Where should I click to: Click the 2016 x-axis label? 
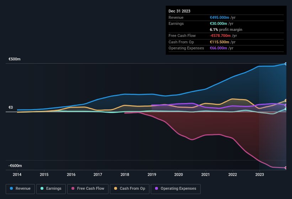click(x=71, y=174)
